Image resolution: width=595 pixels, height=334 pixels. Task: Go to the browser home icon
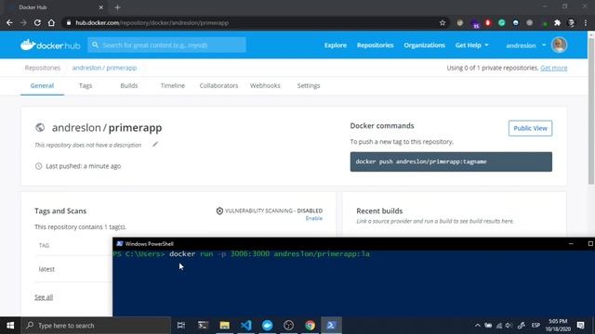51,22
